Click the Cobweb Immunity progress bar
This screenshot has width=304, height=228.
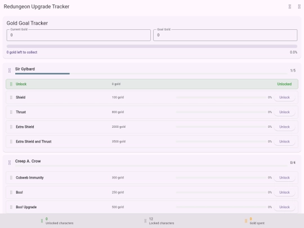coord(221,177)
